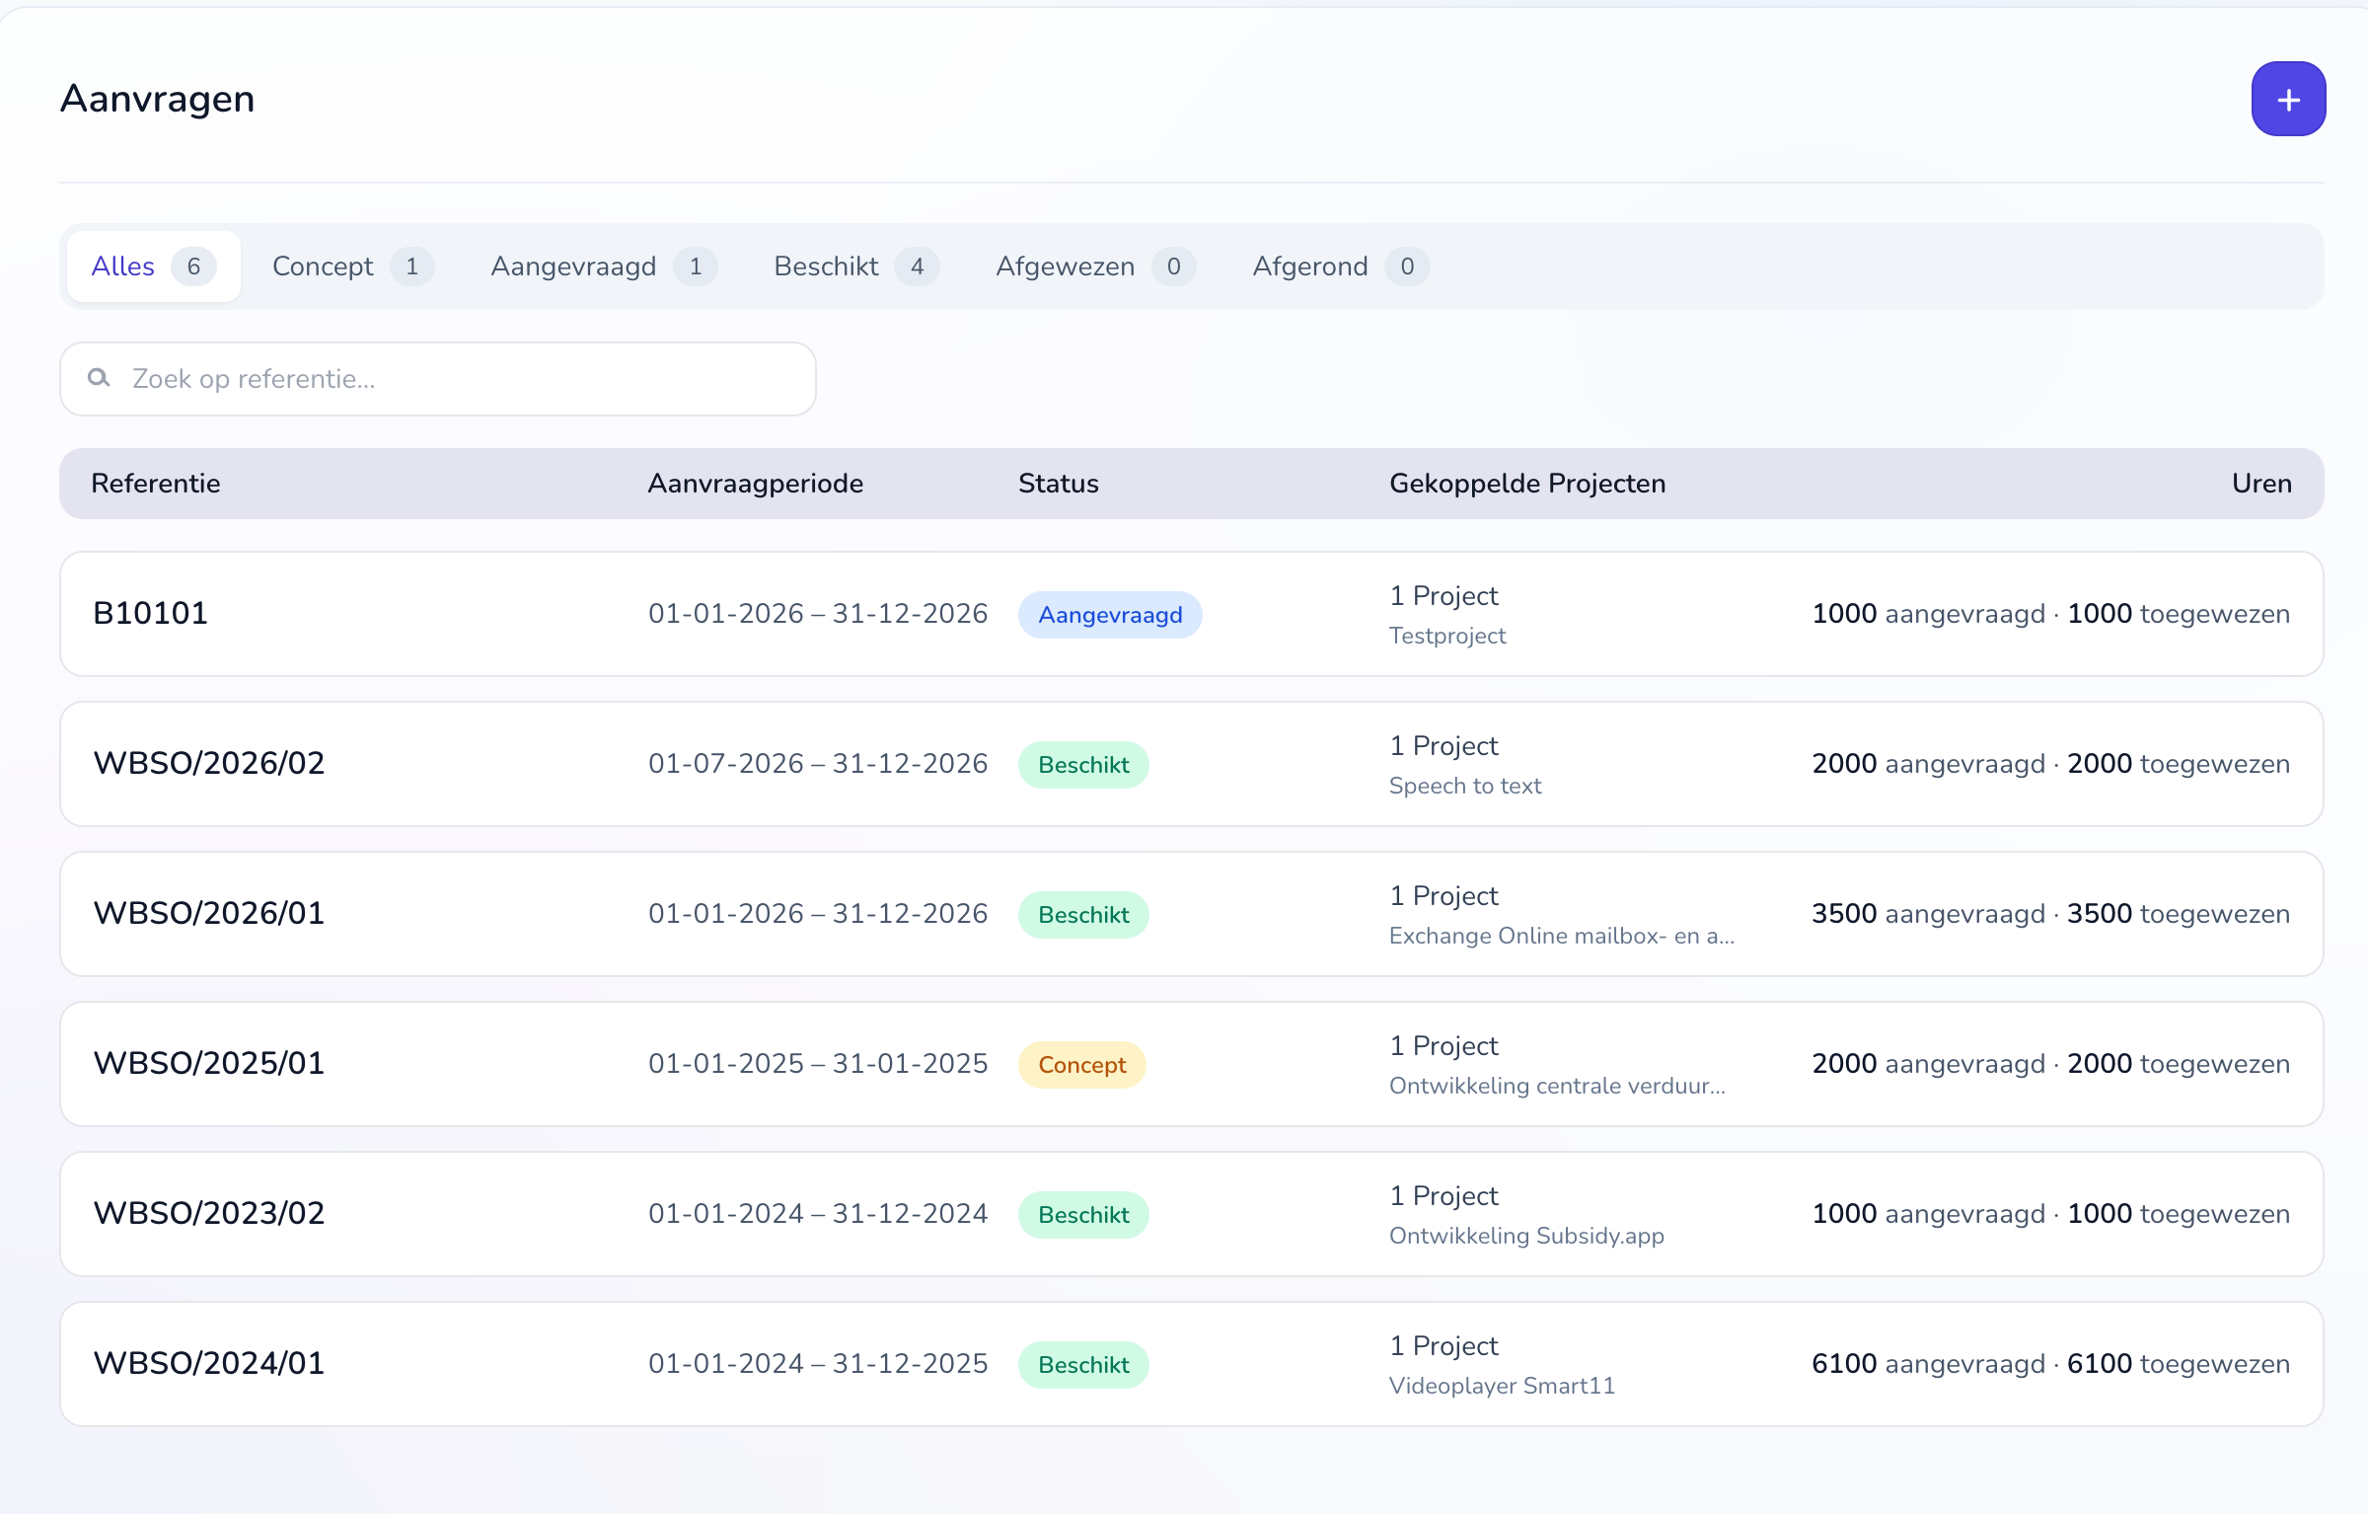
Task: Click the Uren column header
Action: pos(2261,484)
